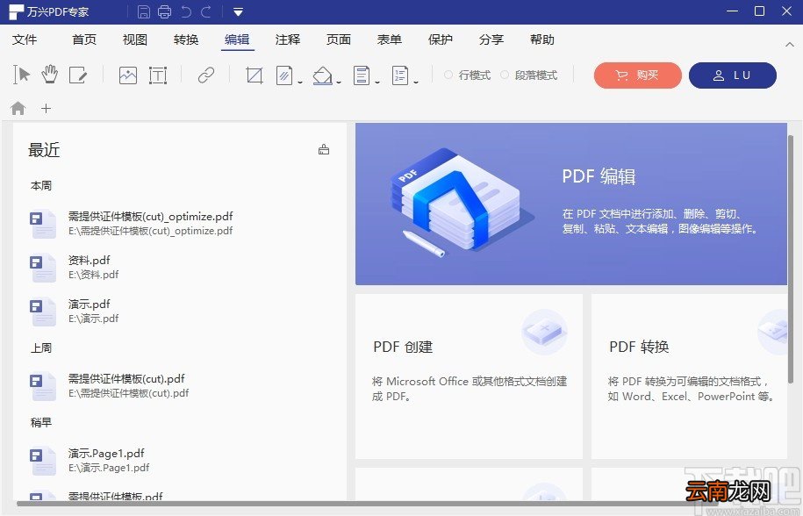803x516 pixels.
Task: Click the print icon in title bar
Action: point(164,11)
